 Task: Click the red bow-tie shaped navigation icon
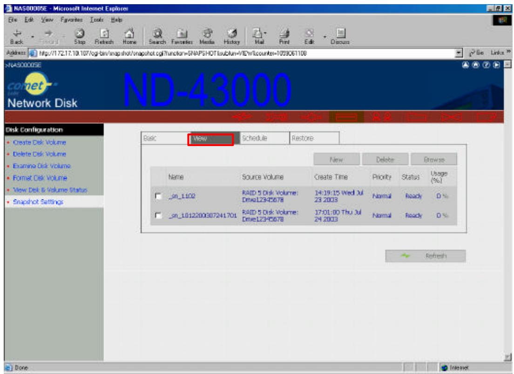pyautogui.click(x=452, y=117)
